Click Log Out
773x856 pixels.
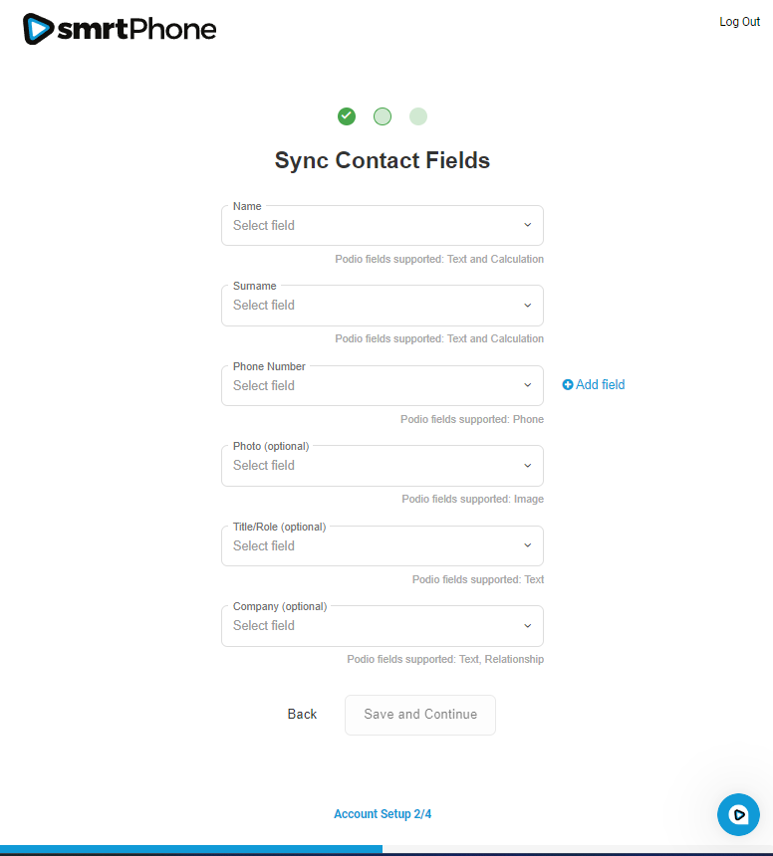coord(739,22)
